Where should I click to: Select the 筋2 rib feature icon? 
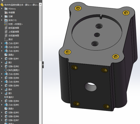pyautogui.click(x=6, y=63)
